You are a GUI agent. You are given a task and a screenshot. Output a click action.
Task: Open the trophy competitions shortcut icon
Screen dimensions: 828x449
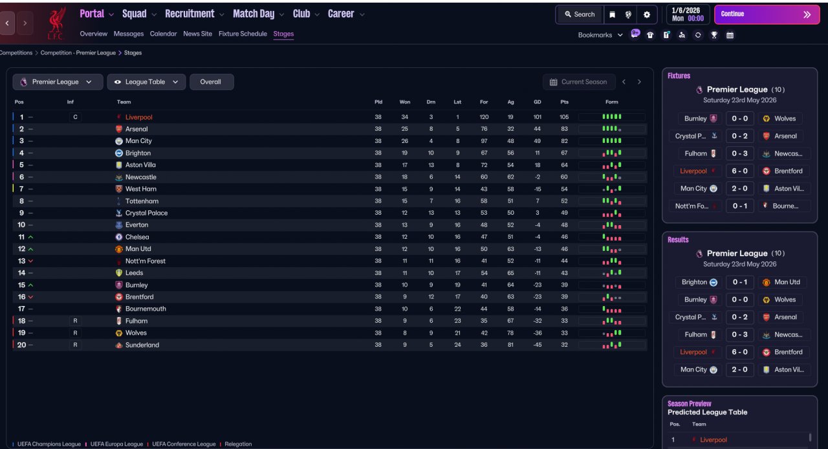(x=714, y=35)
